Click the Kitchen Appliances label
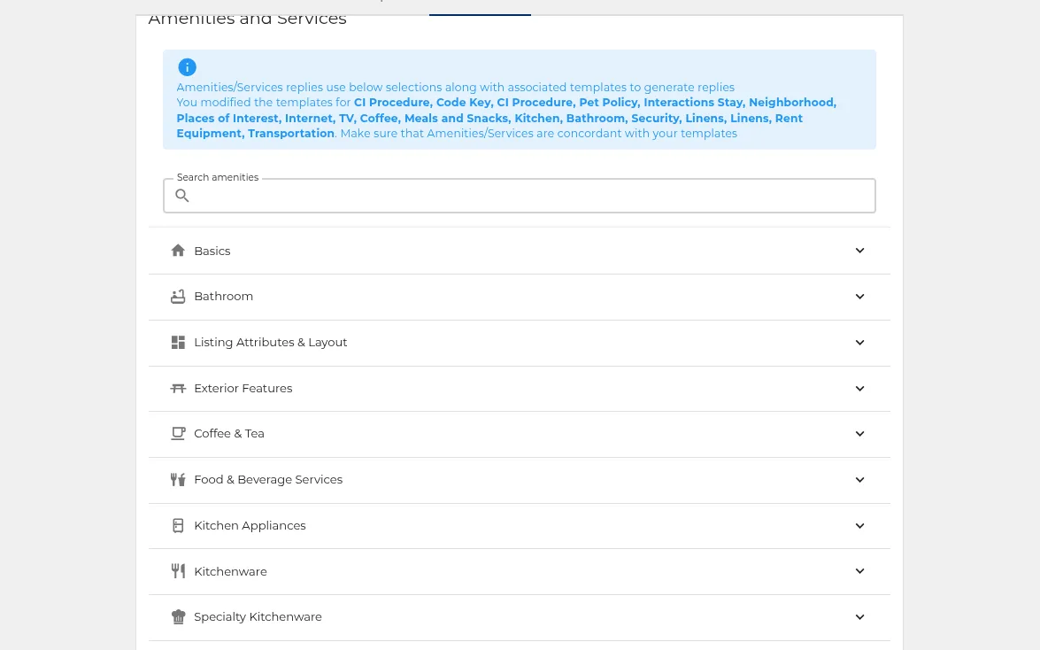The image size is (1040, 650). tap(250, 526)
